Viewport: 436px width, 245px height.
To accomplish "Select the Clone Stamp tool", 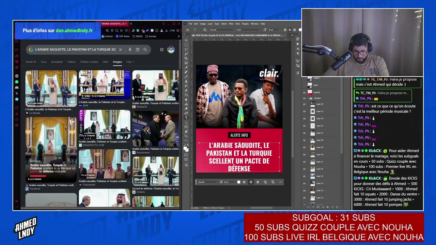I will tap(186, 81).
